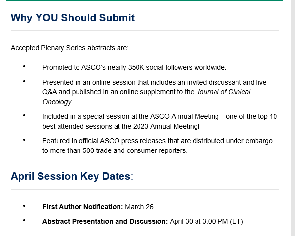Click "to more than 500 trade" line
The image size is (295, 236).
point(115,150)
